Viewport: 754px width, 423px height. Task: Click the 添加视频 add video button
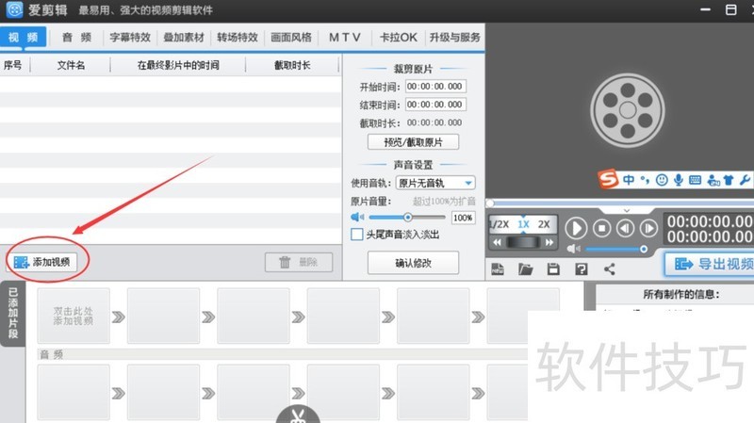42,262
